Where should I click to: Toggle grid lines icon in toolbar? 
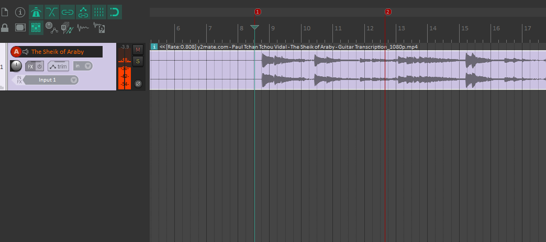[98, 11]
